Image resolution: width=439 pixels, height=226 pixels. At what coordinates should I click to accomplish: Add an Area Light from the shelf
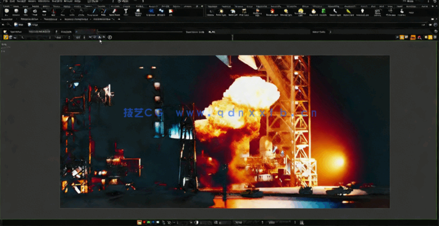tap(244, 12)
